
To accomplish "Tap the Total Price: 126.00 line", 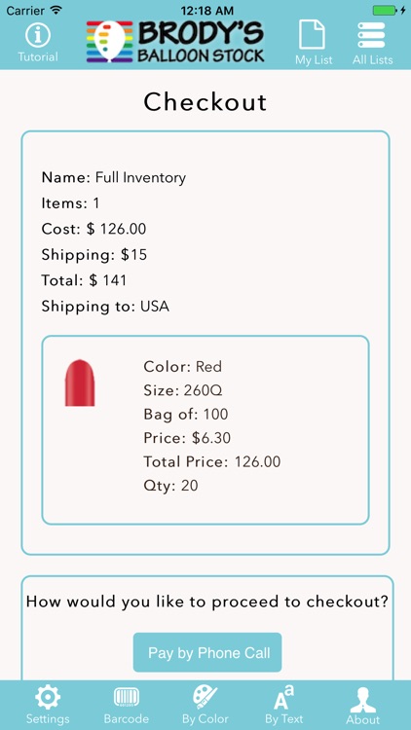I will pyautogui.click(x=212, y=461).
